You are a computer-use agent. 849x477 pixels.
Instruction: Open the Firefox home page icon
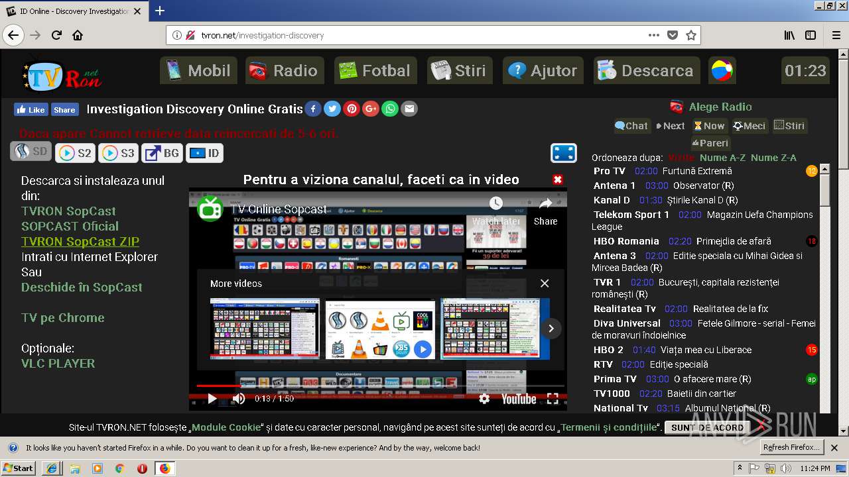[x=78, y=35]
